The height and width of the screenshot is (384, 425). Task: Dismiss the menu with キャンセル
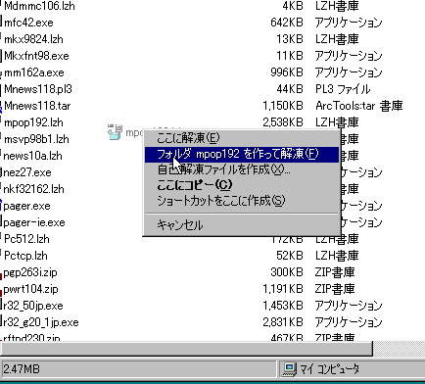242,225
